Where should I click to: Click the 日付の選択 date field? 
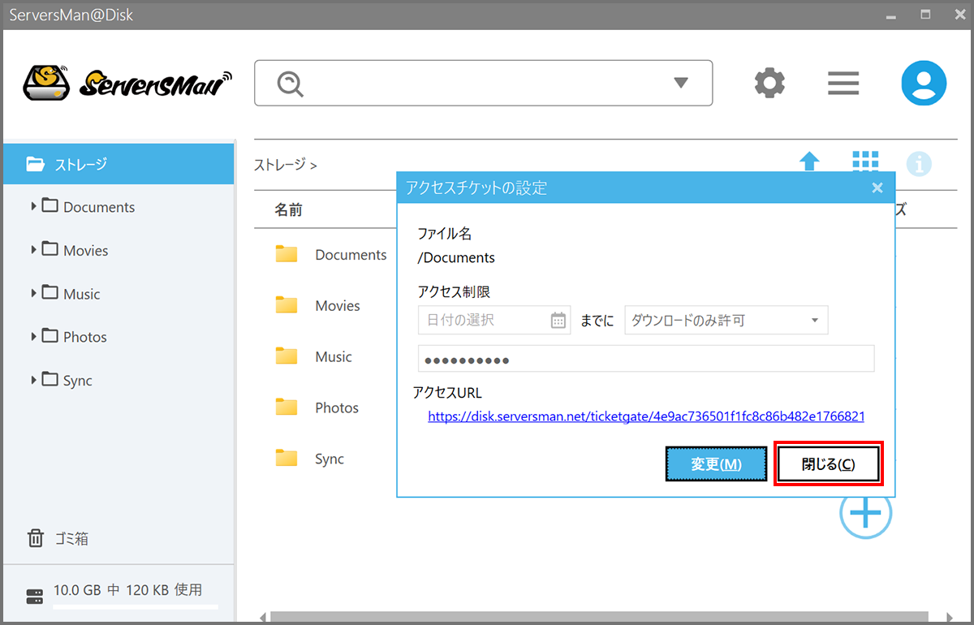point(494,320)
